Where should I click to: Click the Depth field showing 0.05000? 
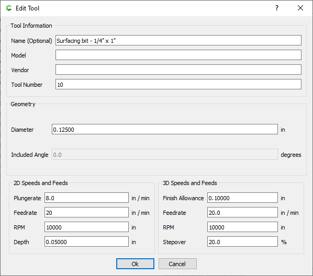click(x=86, y=241)
